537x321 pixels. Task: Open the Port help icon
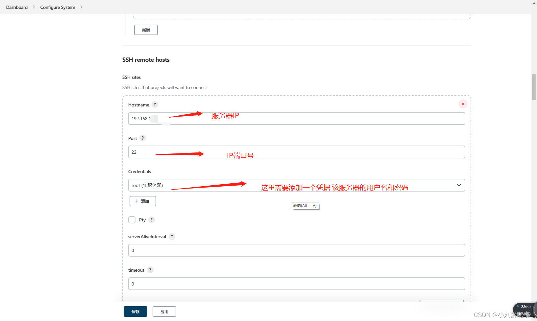(142, 138)
